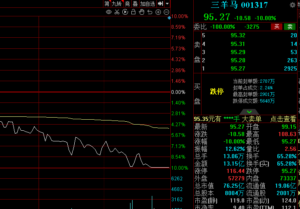This screenshot has width=300, height=209.
Task: Toggle the 叠 overlay option
Action: tap(135, 4)
